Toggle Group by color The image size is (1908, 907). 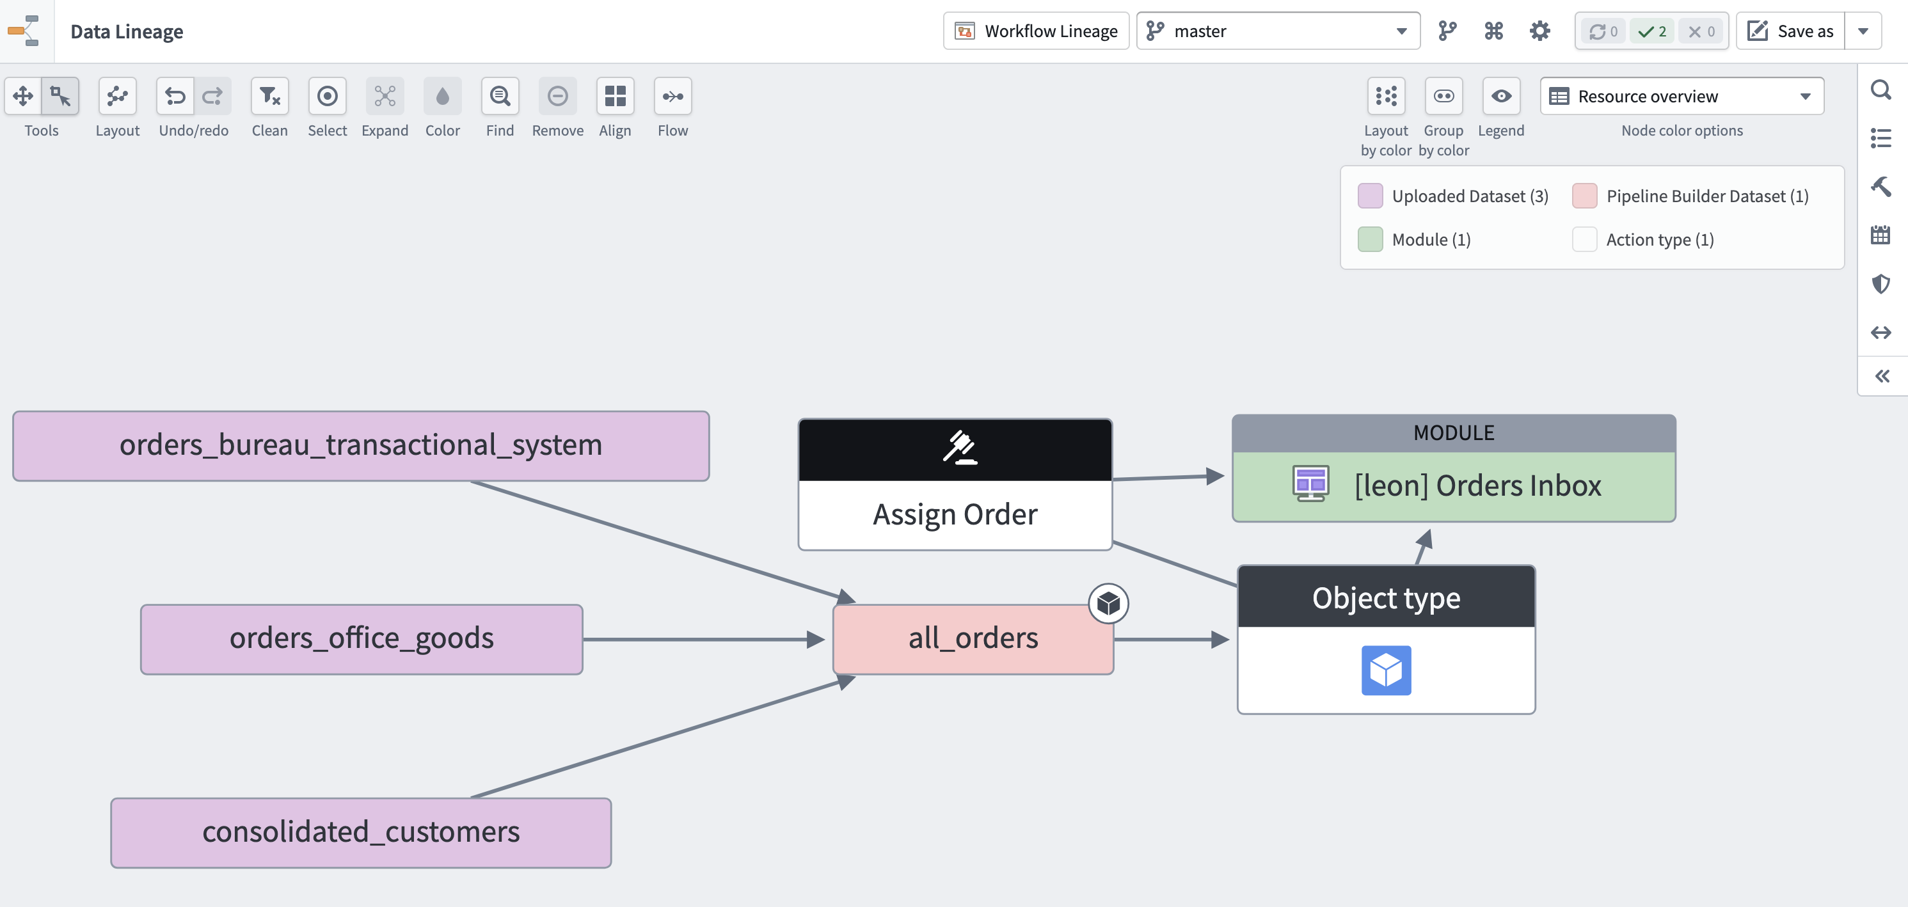click(1443, 96)
